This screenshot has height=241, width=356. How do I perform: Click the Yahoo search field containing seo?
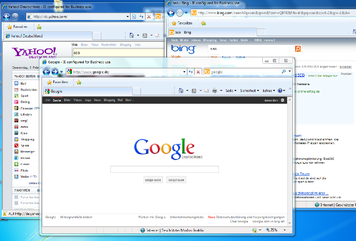118,53
